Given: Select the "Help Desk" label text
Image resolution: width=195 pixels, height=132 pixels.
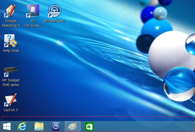Looking at the screenshot, I should (11, 51).
